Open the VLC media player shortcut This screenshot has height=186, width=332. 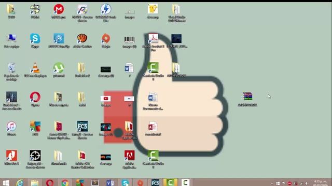coord(35,68)
